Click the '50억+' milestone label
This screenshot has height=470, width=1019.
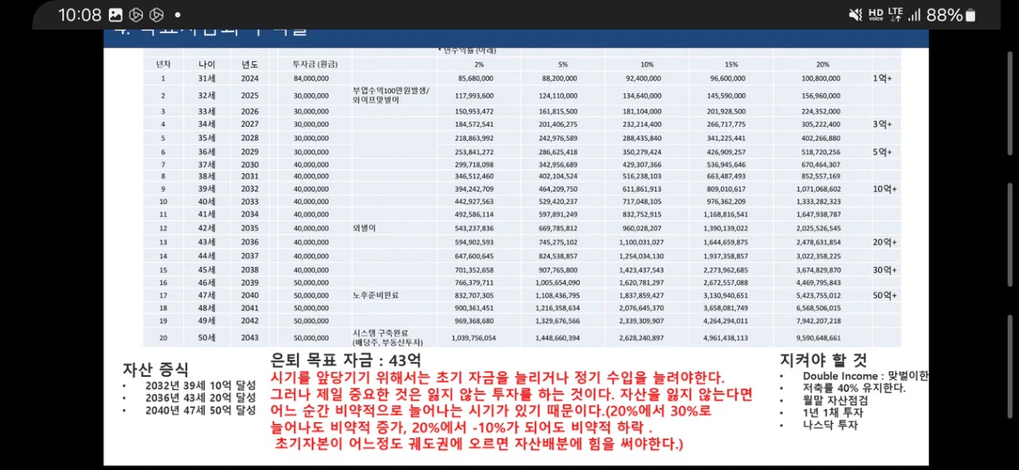[x=885, y=294]
